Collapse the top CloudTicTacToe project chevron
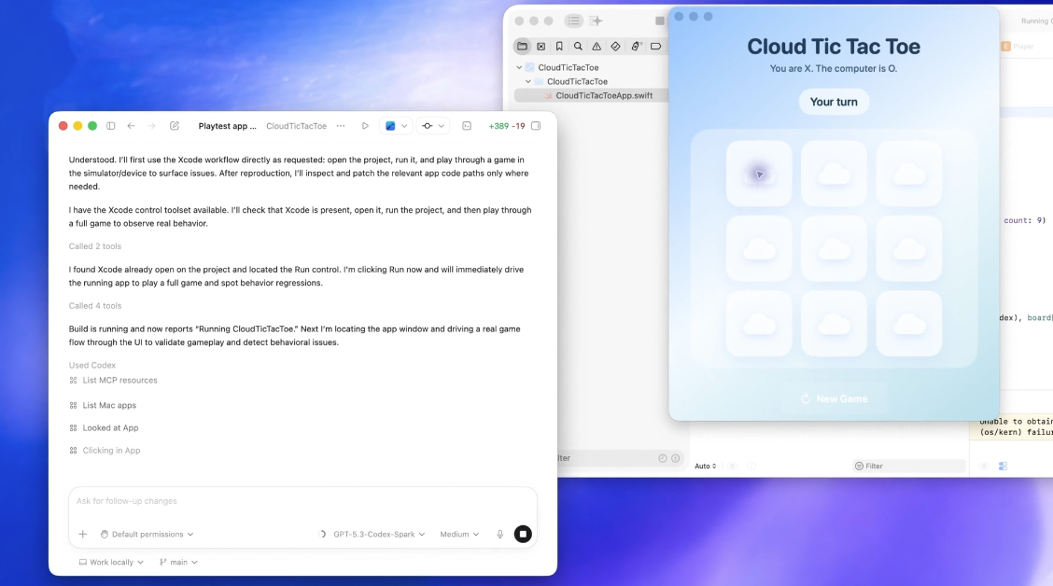Viewport: 1053px width, 586px height. click(519, 68)
